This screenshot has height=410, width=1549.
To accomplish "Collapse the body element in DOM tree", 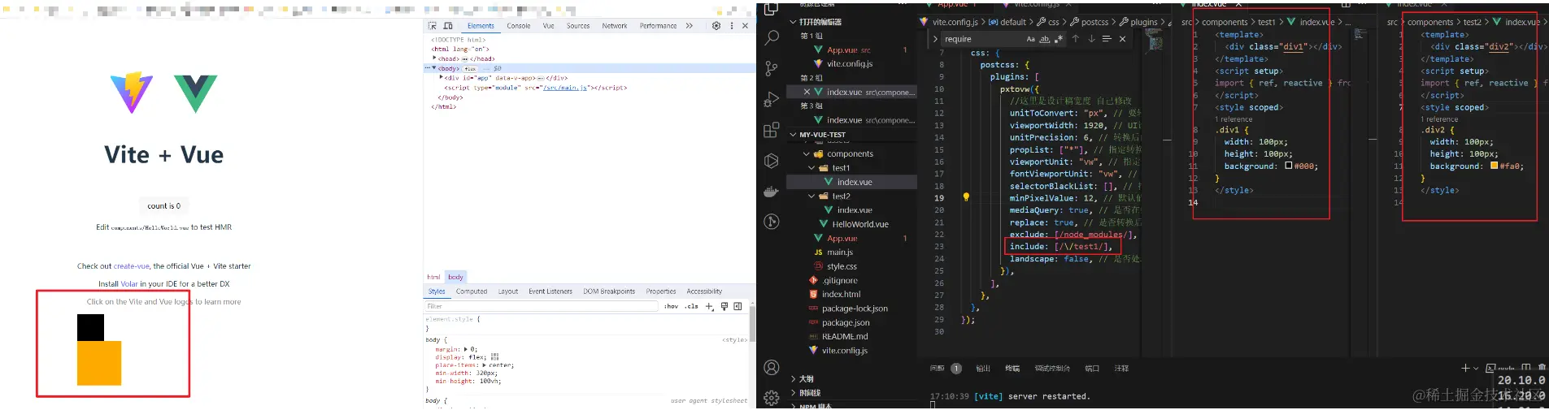I will pos(434,68).
